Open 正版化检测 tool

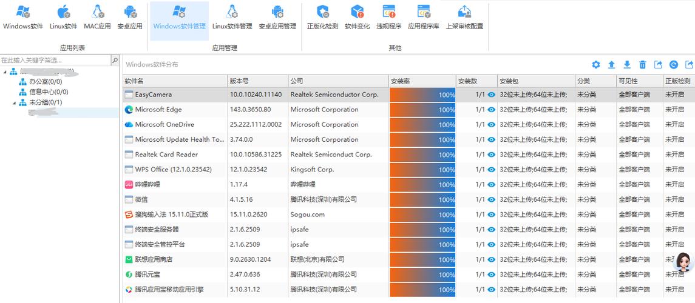(323, 18)
